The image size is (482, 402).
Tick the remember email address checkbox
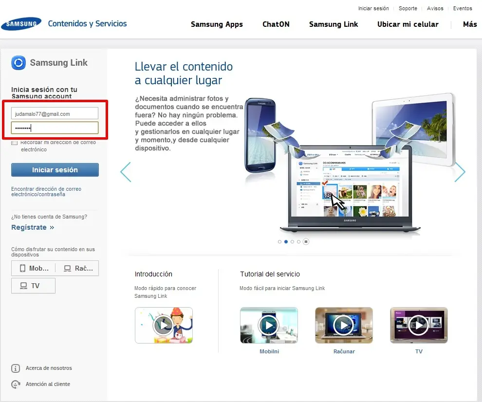click(x=14, y=143)
